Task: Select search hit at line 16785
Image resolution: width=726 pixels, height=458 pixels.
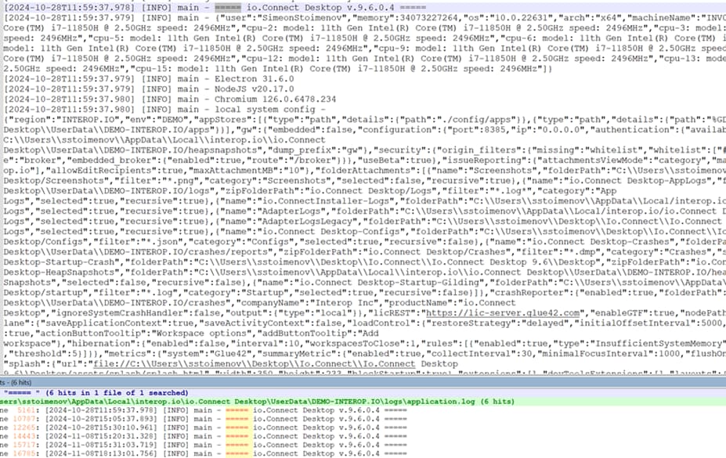Action: pyautogui.click(x=204, y=453)
